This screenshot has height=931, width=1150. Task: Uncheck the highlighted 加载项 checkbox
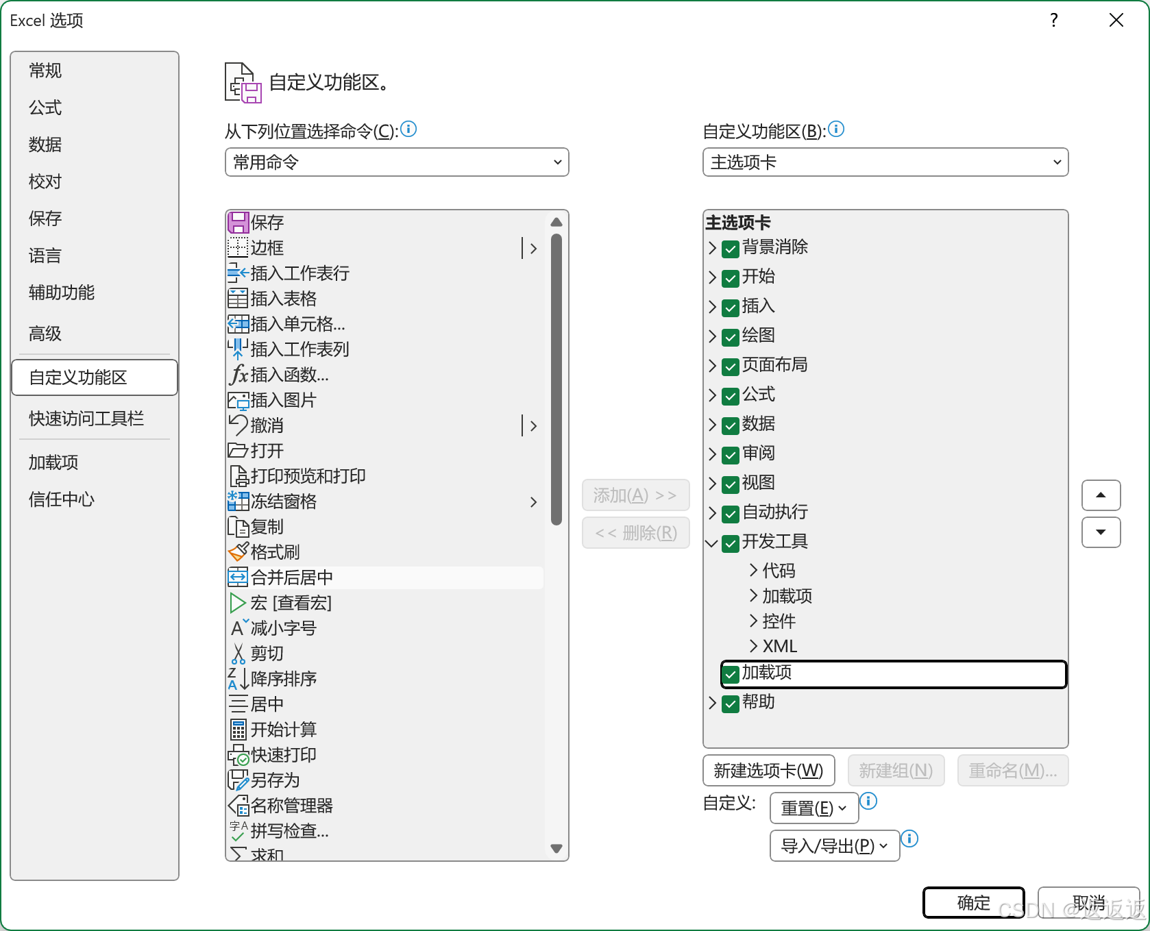731,673
